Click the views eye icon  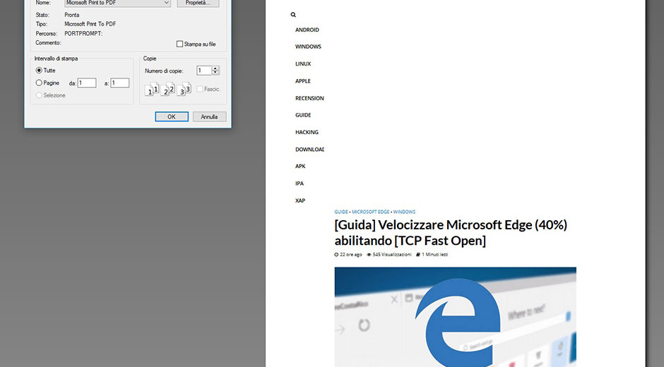pyautogui.click(x=369, y=255)
